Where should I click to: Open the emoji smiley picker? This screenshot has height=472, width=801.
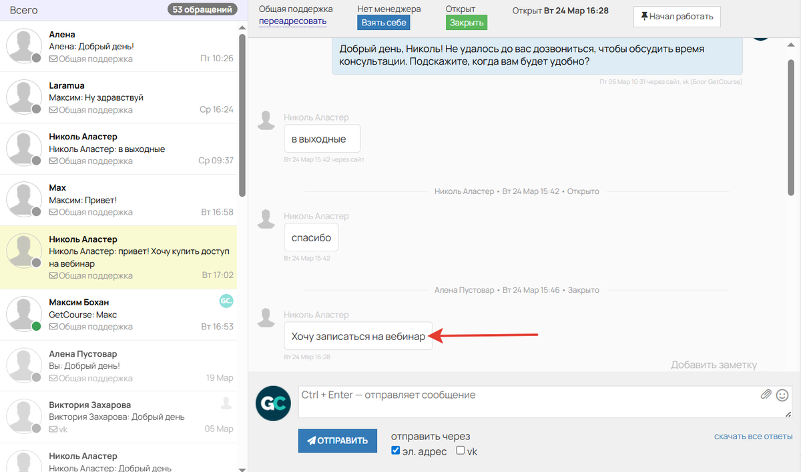pyautogui.click(x=782, y=394)
